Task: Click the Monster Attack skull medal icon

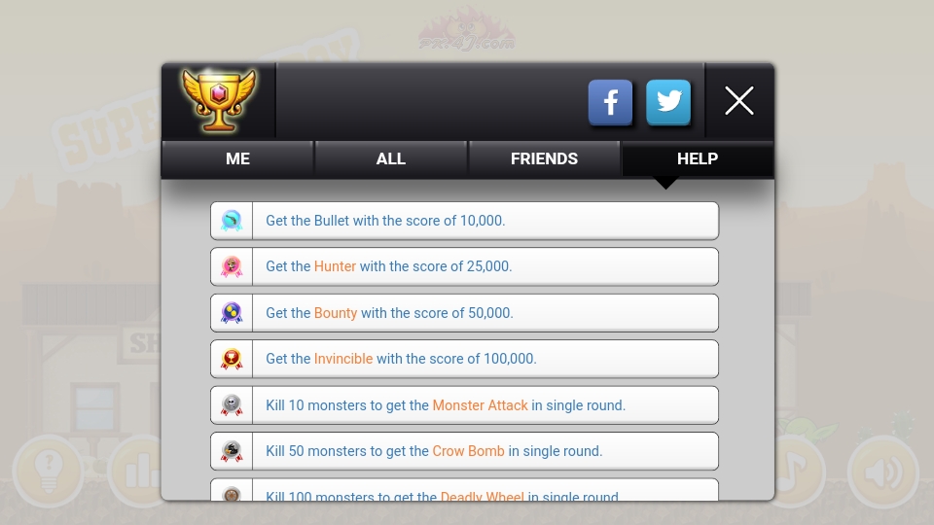Action: [232, 405]
